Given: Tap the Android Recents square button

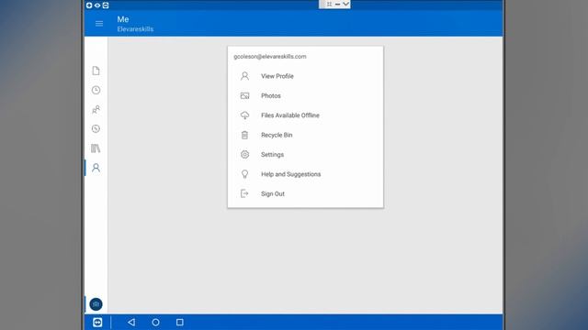Looking at the screenshot, I should pos(180,322).
